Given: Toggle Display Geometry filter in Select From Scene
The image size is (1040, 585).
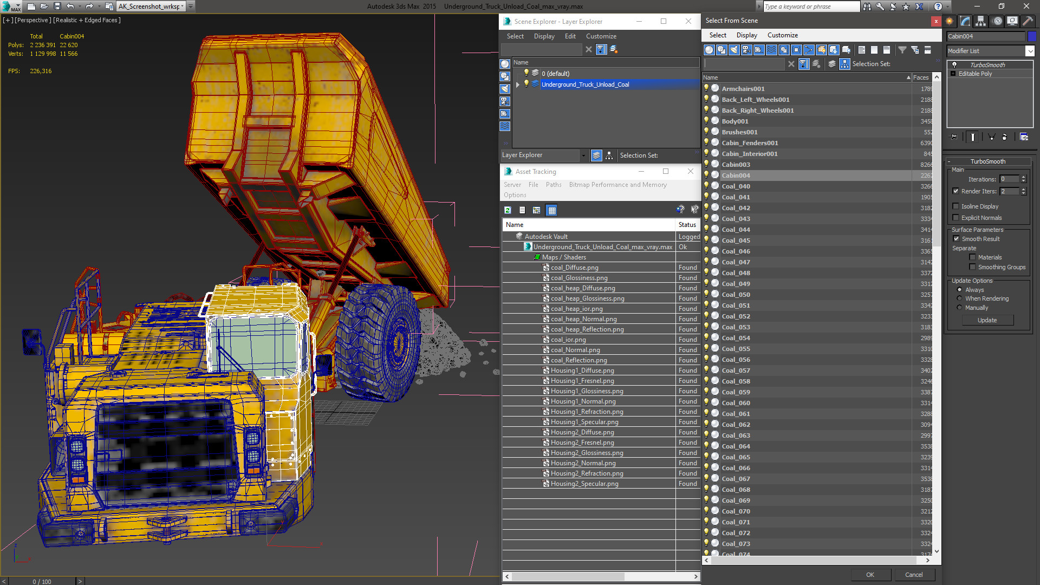Looking at the screenshot, I should 709,50.
